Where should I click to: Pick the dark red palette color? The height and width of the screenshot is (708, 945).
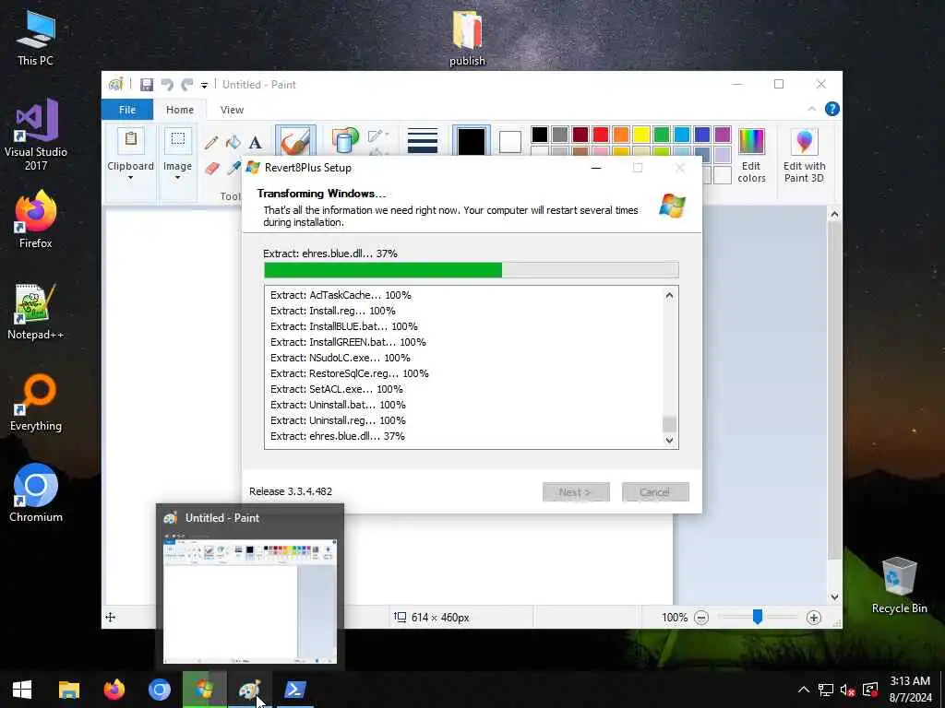(x=580, y=135)
